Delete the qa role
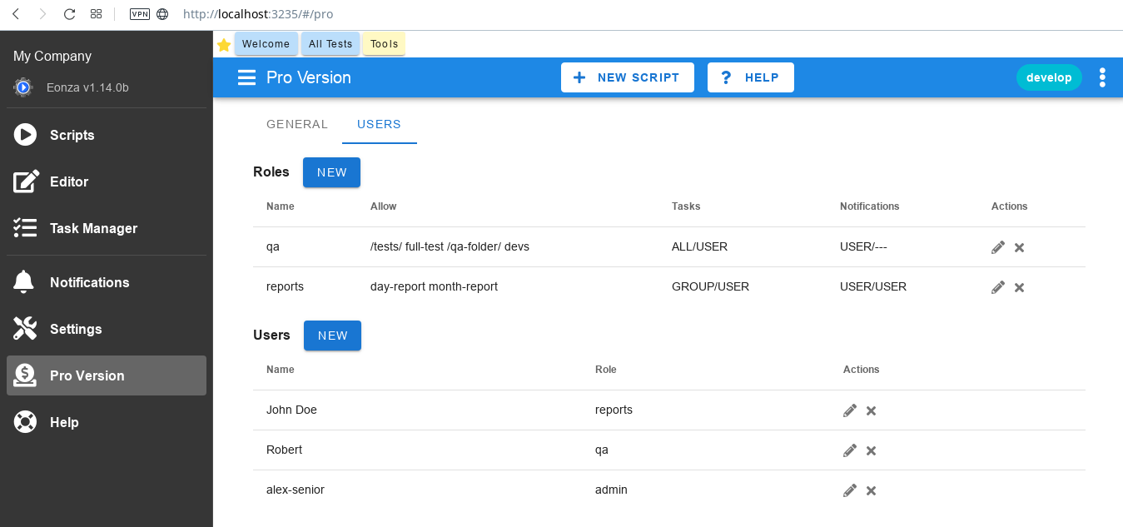This screenshot has height=527, width=1123. tap(1019, 247)
